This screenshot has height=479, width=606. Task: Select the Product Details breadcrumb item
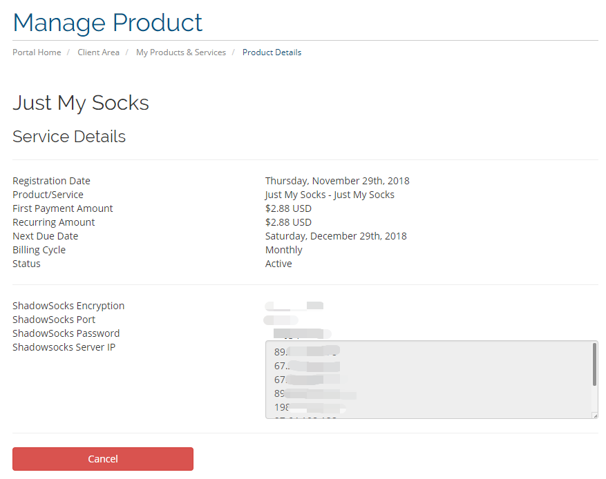[272, 52]
